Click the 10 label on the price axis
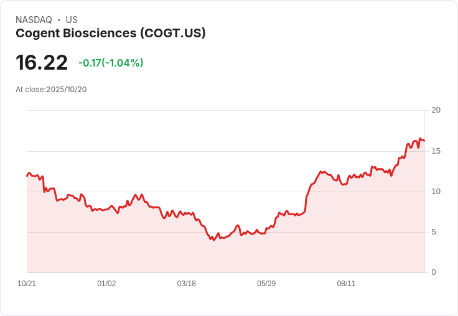 pos(436,192)
